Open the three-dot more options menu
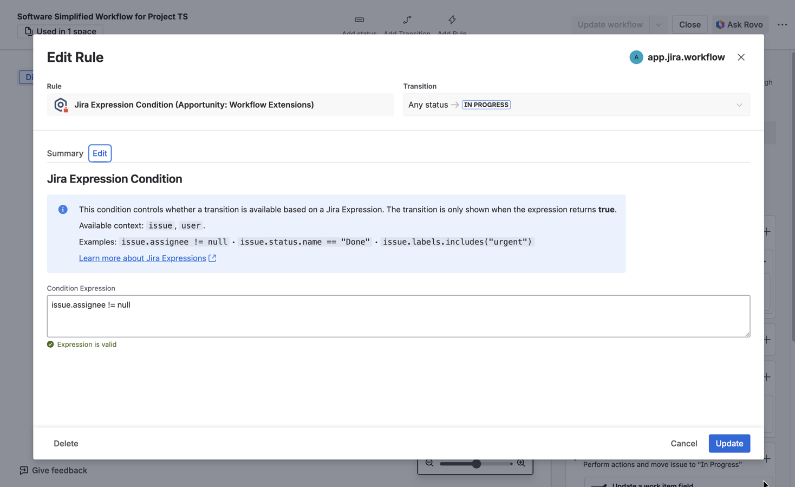The height and width of the screenshot is (487, 795). tap(782, 24)
